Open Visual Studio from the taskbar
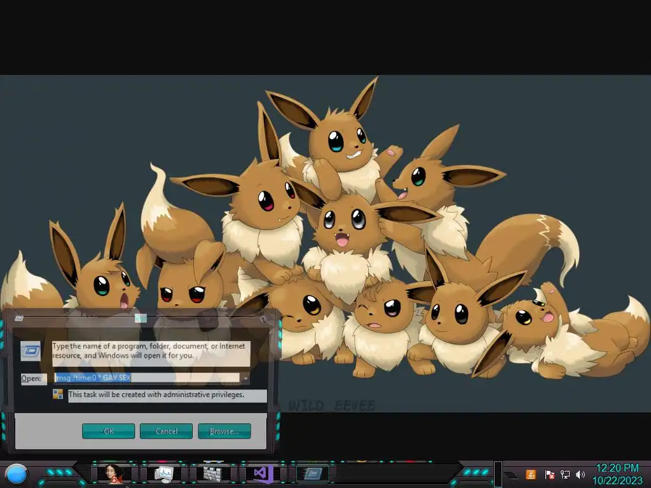The width and height of the screenshot is (651, 488). coord(263,474)
